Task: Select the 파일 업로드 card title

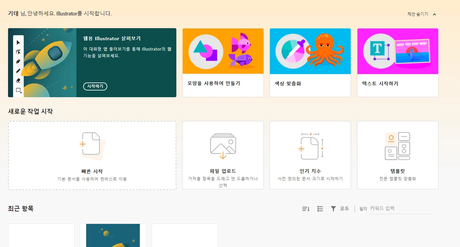Action: tap(223, 171)
